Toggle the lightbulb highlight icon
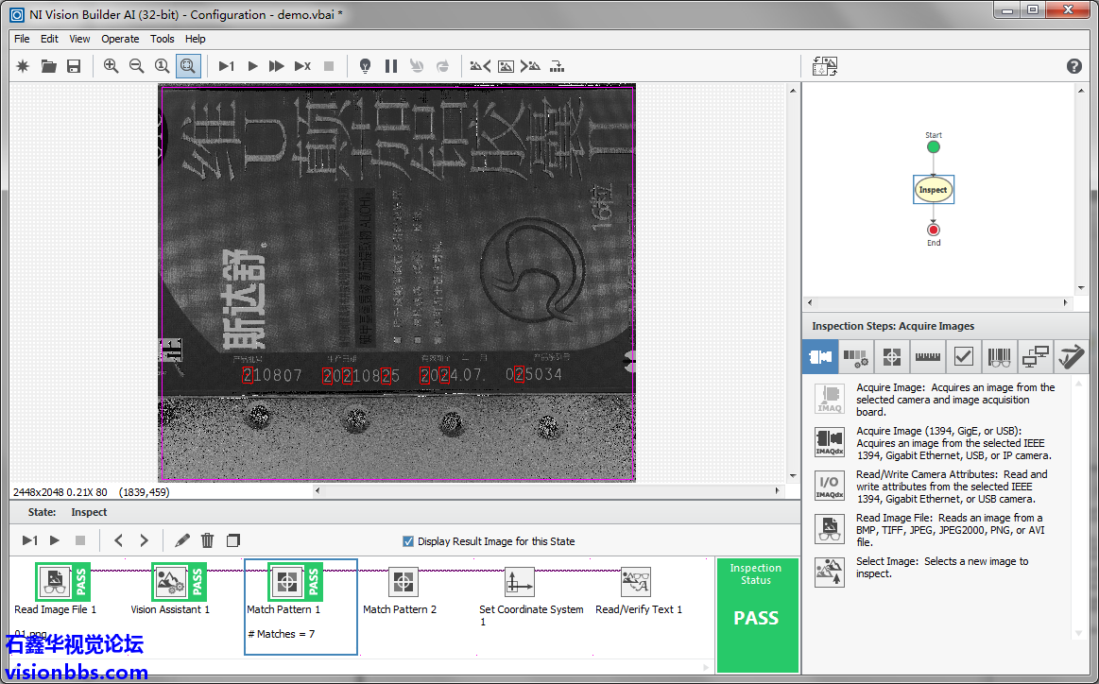The width and height of the screenshot is (1099, 684). pos(365,66)
